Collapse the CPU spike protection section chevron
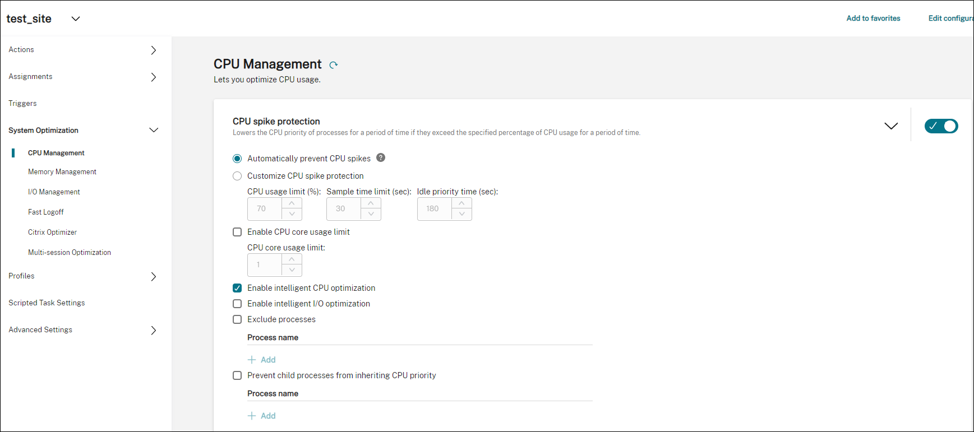 [x=890, y=126]
